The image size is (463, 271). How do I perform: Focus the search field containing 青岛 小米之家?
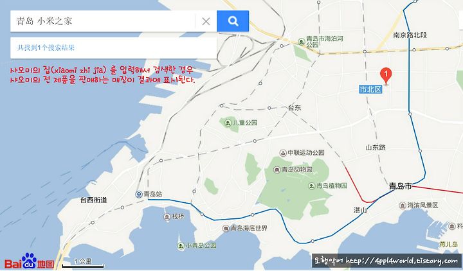coord(103,21)
